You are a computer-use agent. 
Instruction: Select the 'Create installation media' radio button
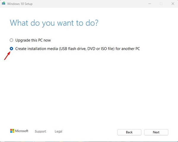pyautogui.click(x=11, y=49)
